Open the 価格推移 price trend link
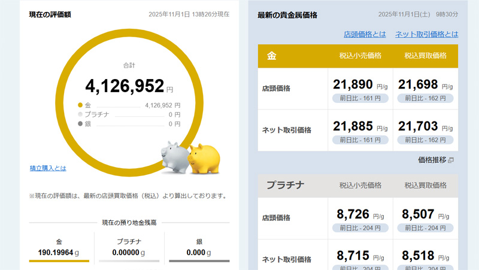479x270 pixels. [x=432, y=160]
